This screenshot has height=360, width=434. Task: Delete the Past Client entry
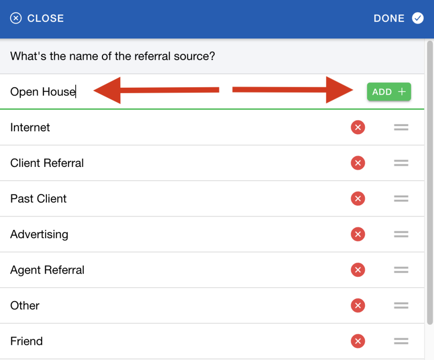click(358, 198)
